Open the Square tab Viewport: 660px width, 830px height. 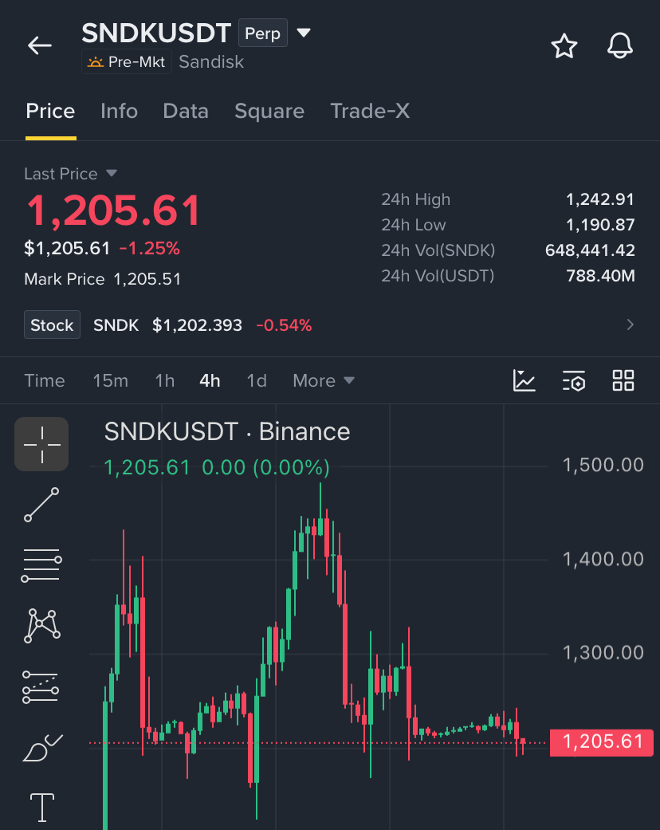pyautogui.click(x=269, y=111)
